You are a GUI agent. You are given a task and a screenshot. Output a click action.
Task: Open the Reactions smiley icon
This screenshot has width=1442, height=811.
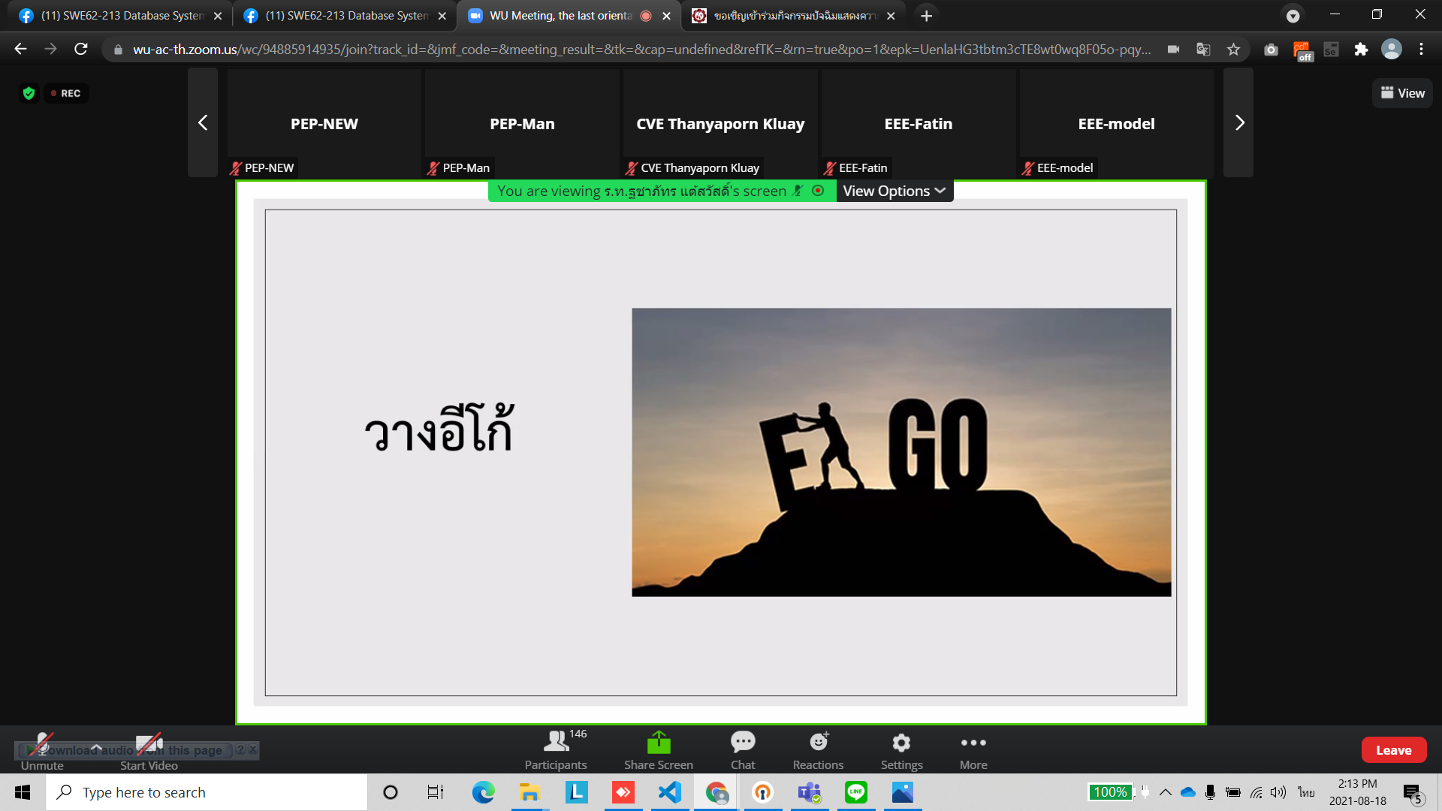(819, 743)
